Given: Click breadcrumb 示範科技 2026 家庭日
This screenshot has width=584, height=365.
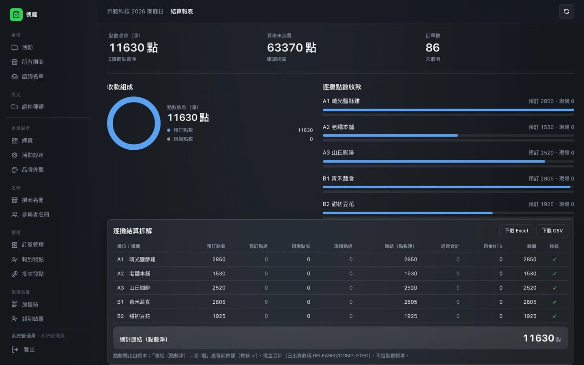Looking at the screenshot, I should 135,11.
